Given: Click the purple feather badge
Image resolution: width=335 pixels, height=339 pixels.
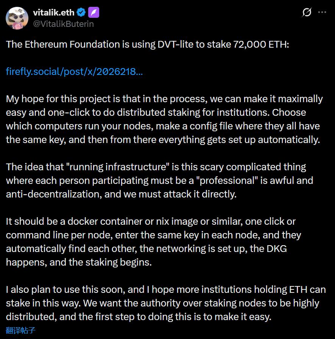Looking at the screenshot, I should (93, 12).
